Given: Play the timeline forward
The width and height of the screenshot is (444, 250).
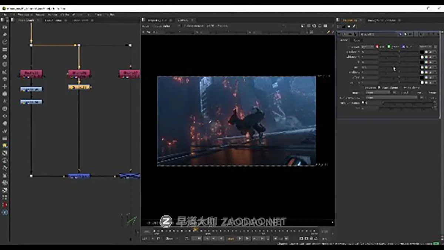Looking at the screenshot, I should pyautogui.click(x=240, y=239).
